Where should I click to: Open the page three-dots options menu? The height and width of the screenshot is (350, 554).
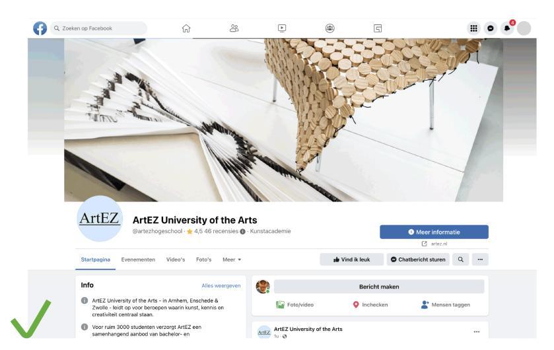480,260
